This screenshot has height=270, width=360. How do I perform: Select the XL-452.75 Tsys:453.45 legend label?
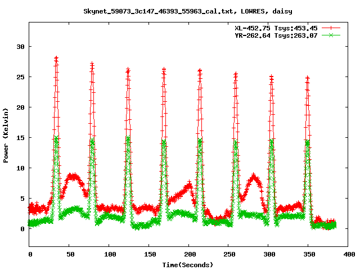pos(276,28)
